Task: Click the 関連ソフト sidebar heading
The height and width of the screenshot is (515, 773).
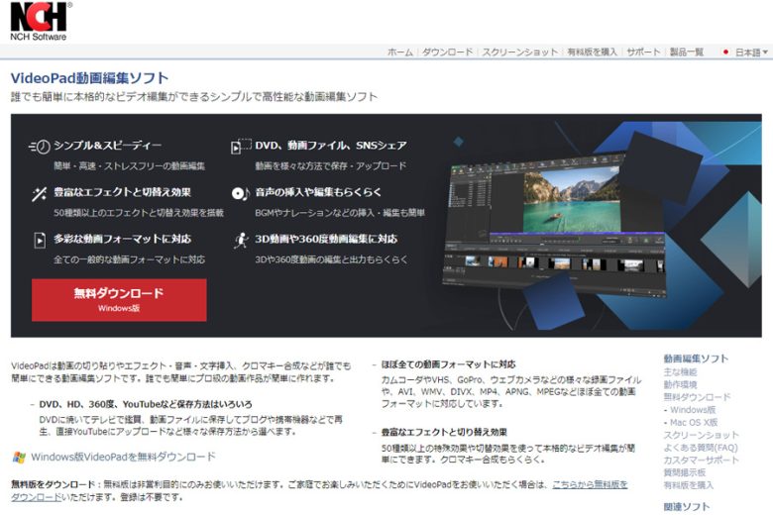Action: [686, 507]
